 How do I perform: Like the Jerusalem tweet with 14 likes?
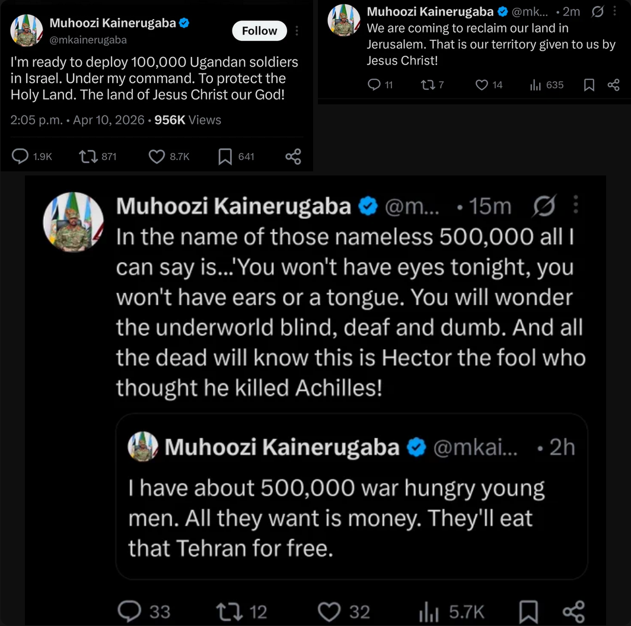482,85
